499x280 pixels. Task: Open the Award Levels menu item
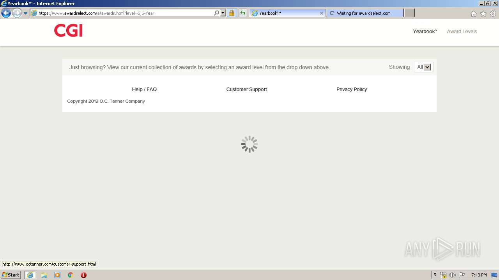tap(462, 31)
